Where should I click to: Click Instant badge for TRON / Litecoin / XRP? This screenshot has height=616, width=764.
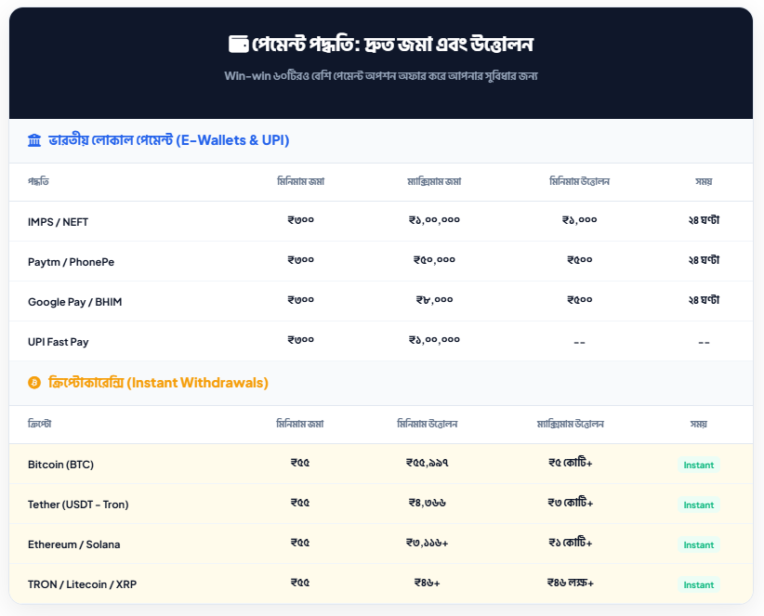click(x=699, y=585)
